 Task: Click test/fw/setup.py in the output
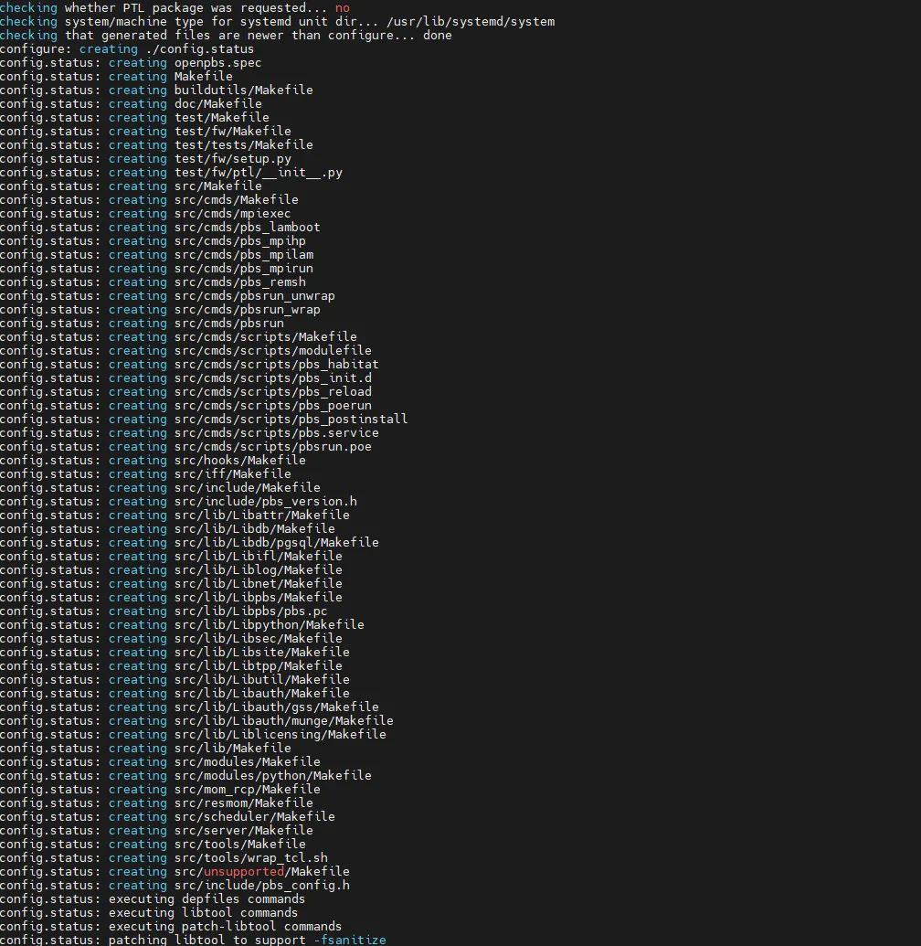(x=233, y=159)
